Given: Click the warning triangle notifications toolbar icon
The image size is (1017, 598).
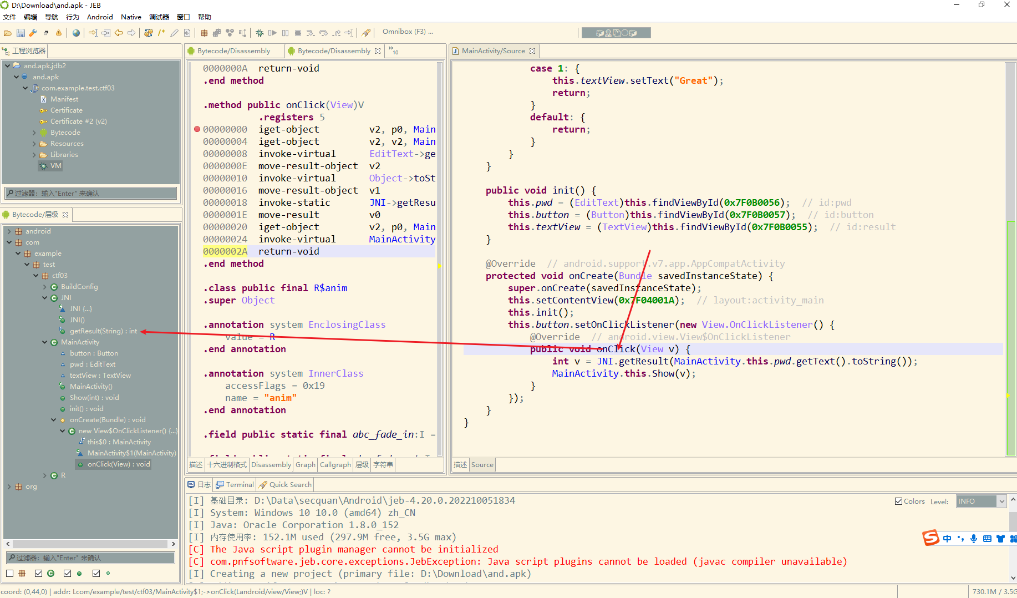Looking at the screenshot, I should 58,33.
